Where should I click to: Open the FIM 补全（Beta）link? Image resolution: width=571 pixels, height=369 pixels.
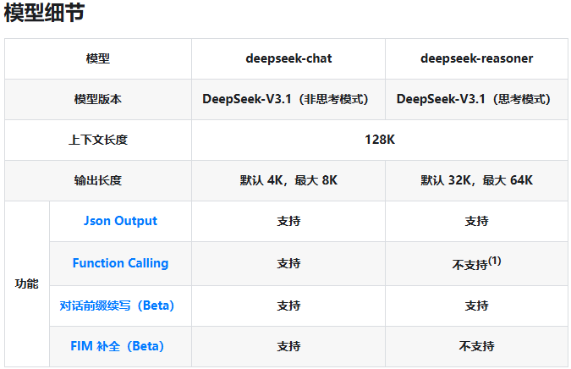coord(117,346)
